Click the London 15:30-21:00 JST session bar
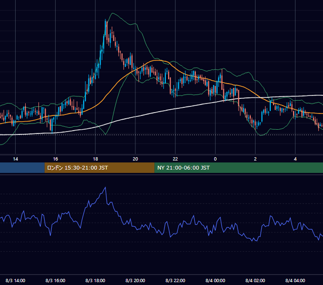Viewport: 323px width, 285px height. [99, 168]
